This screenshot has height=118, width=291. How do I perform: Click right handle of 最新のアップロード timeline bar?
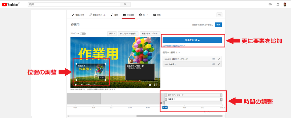tap(221, 95)
